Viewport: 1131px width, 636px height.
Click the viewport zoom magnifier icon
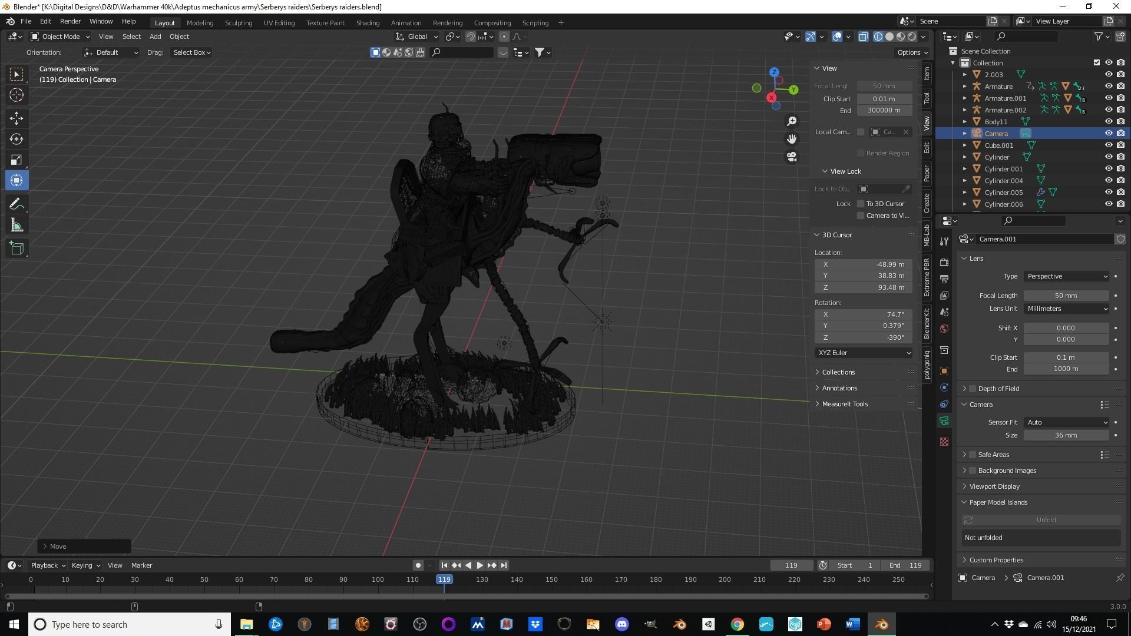792,121
